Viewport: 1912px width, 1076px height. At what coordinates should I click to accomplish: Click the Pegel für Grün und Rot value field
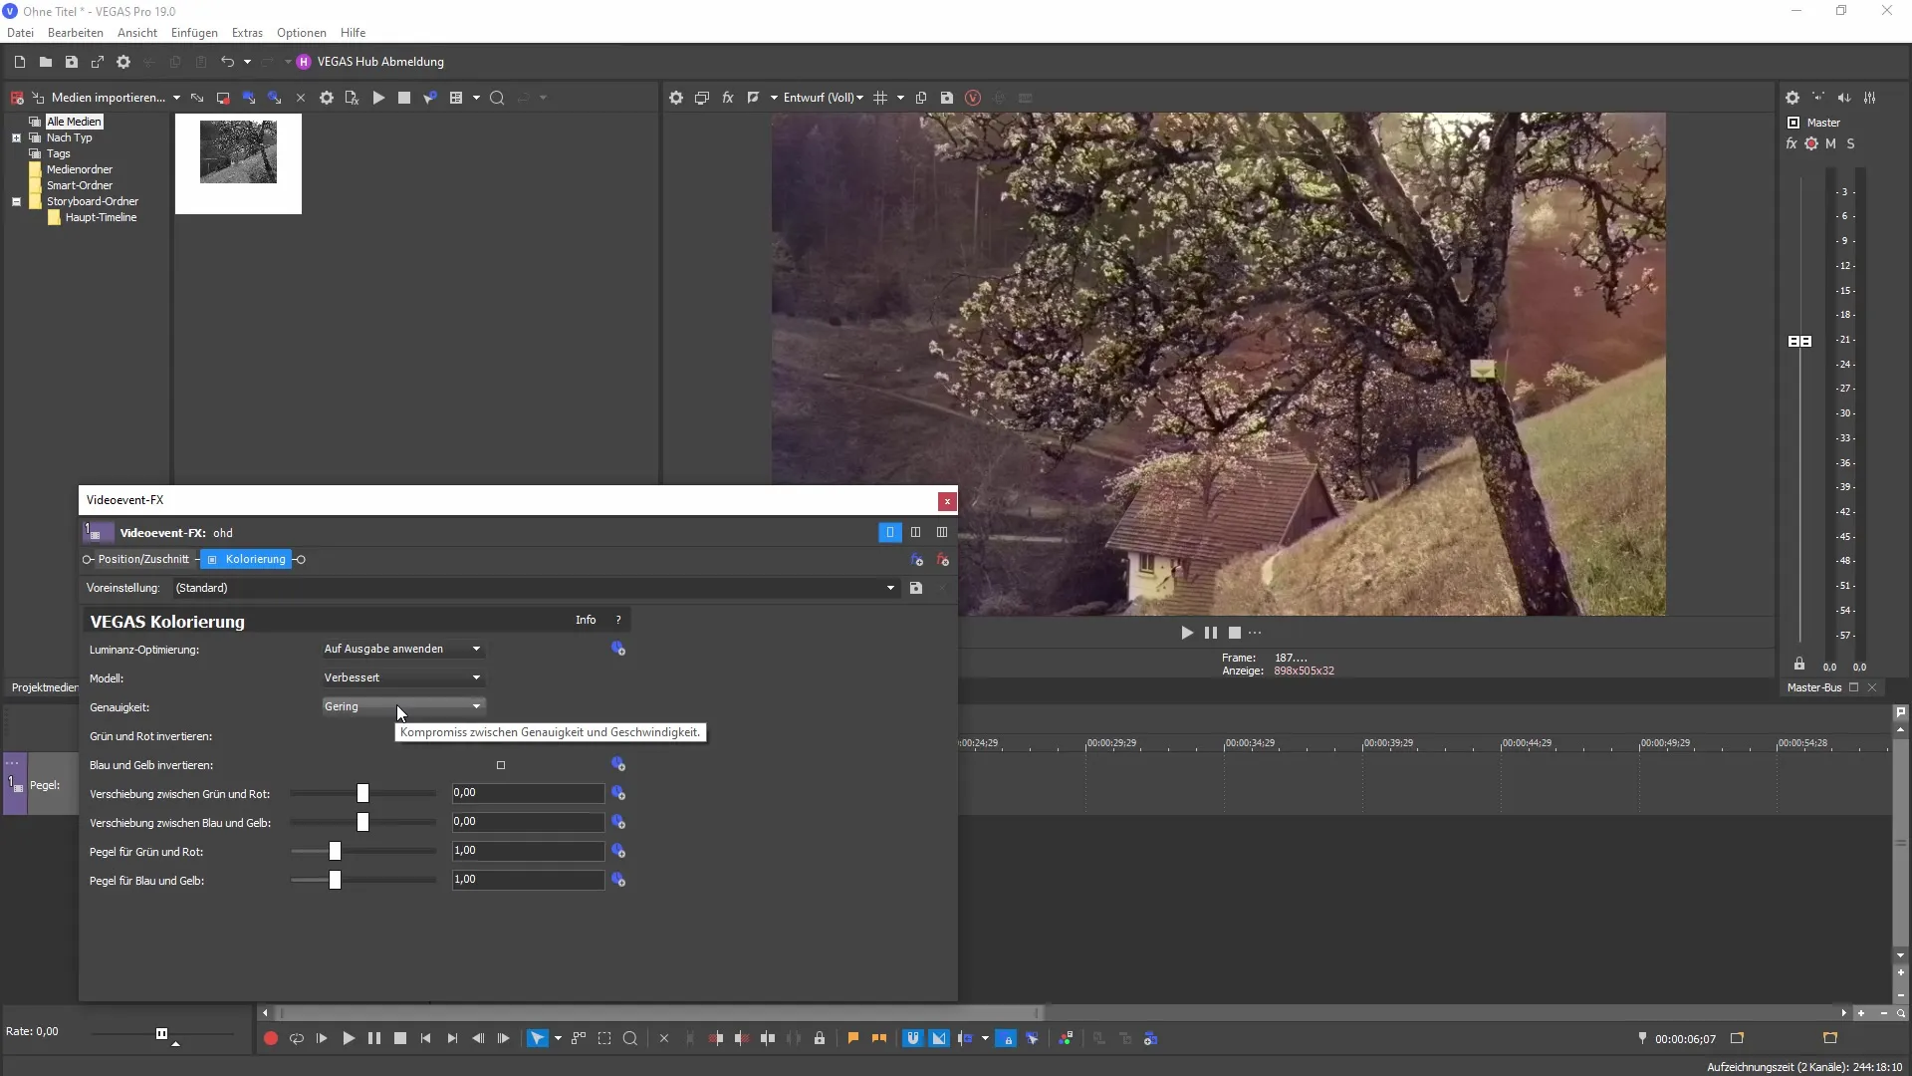(x=528, y=851)
